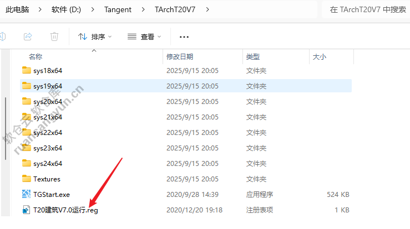The width and height of the screenshot is (410, 229).
Task: Click the share icon in toolbar
Action: [x=28, y=37]
